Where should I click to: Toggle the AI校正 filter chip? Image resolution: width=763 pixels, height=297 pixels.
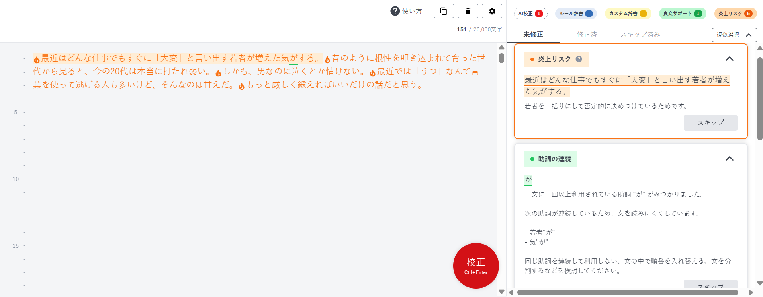pyautogui.click(x=531, y=14)
